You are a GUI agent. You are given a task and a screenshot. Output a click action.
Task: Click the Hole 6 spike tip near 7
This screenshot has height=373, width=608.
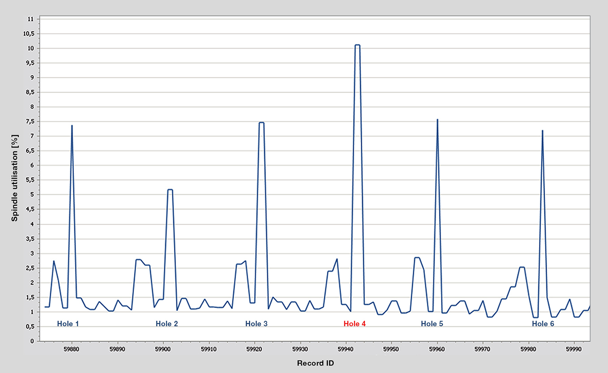click(543, 131)
